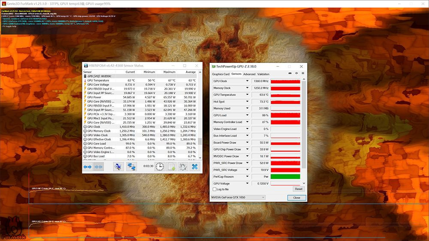
Task: Click GPU-Z refresh icon
Action: coord(296,74)
